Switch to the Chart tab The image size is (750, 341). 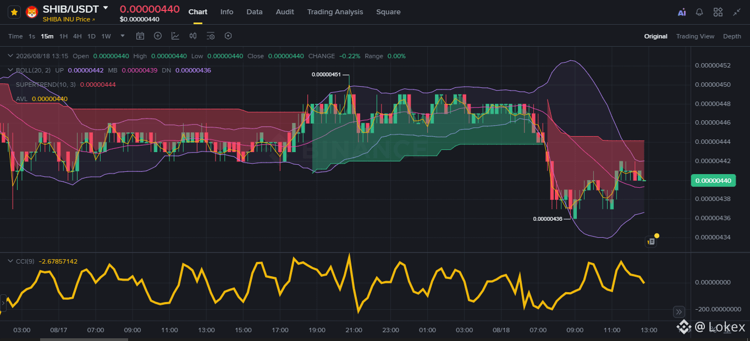[198, 12]
